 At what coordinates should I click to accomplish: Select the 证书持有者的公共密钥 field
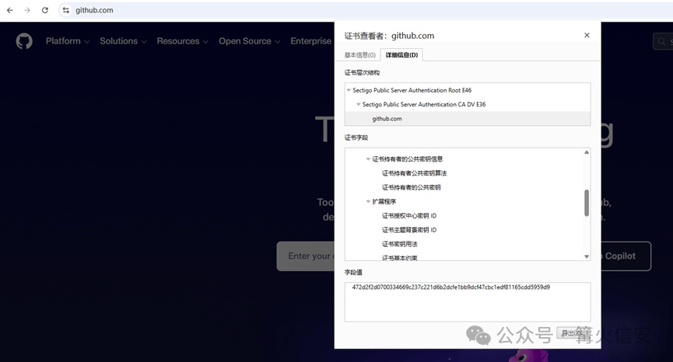click(411, 187)
